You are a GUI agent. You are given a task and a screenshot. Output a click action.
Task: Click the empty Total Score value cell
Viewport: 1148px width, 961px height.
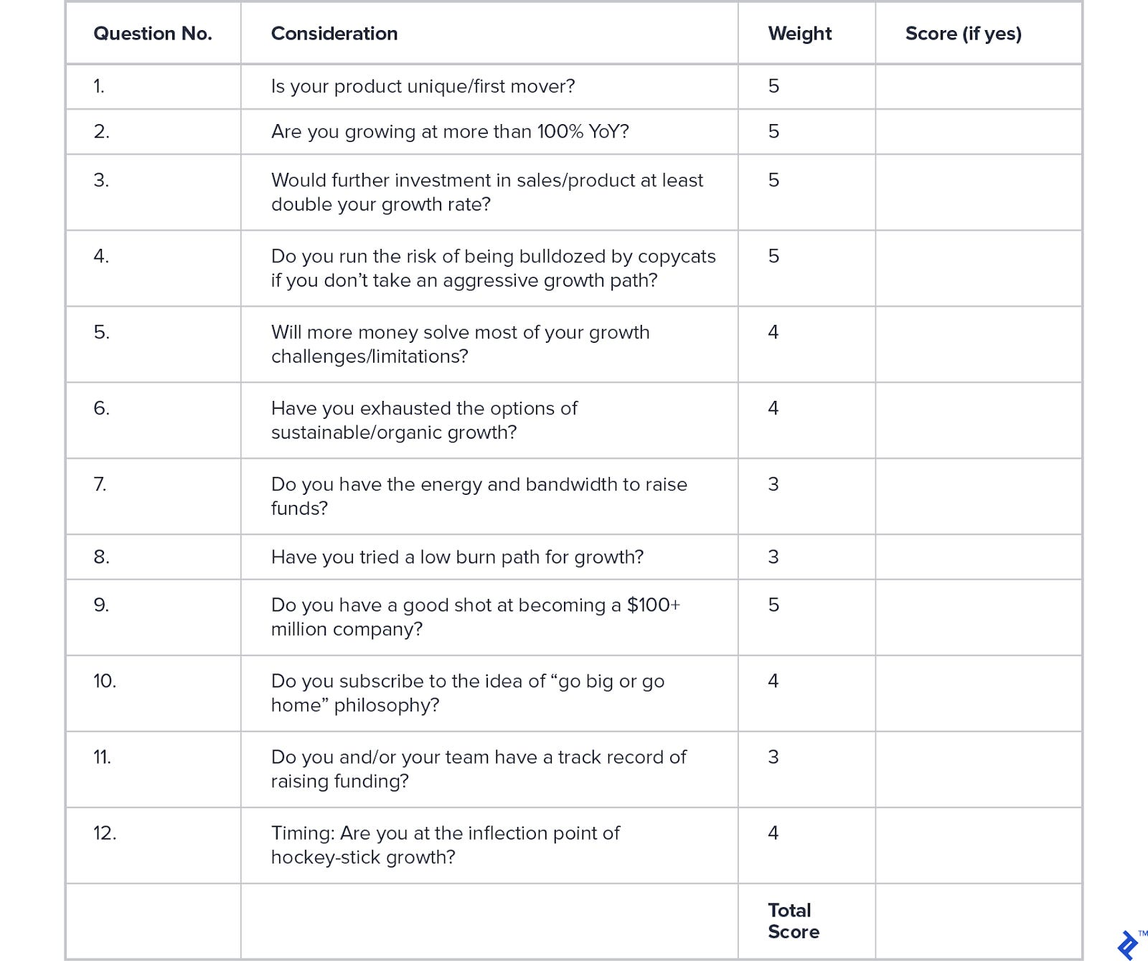click(978, 922)
